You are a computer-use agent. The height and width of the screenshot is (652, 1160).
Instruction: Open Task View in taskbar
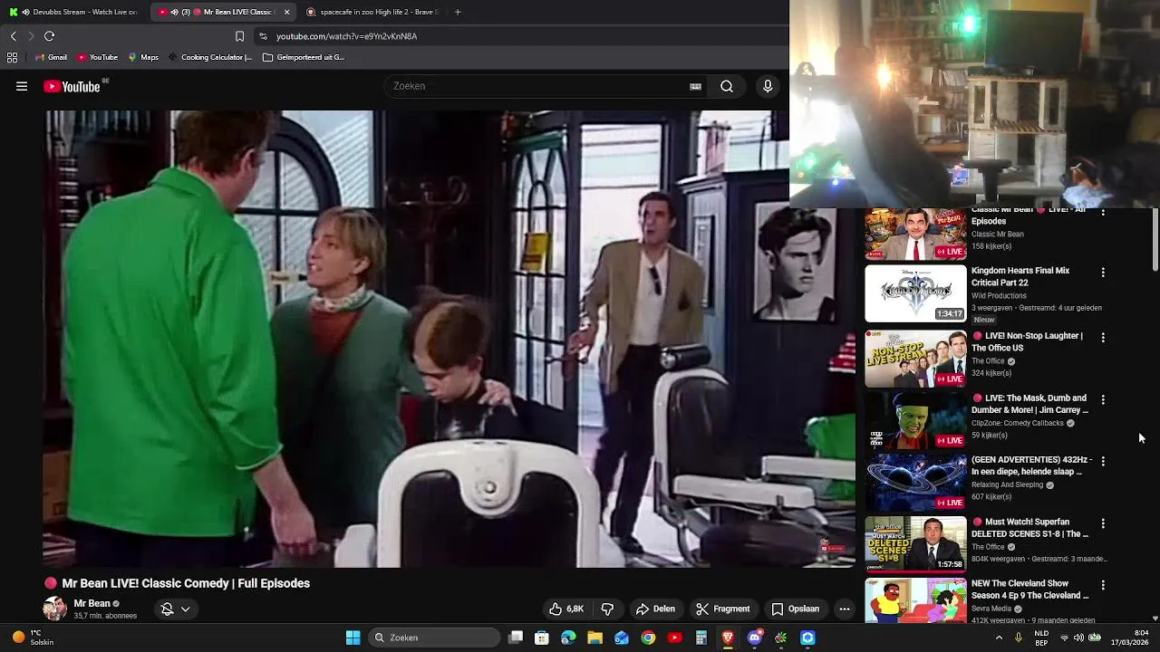(516, 638)
